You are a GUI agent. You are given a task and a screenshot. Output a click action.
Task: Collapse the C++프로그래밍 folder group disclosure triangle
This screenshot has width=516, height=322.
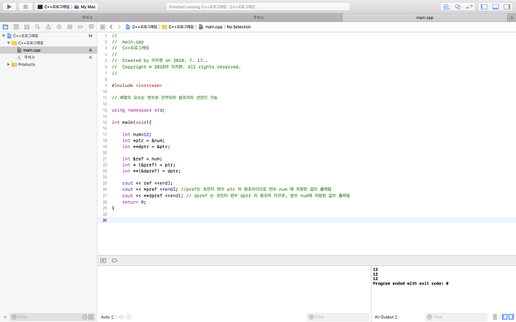point(9,43)
